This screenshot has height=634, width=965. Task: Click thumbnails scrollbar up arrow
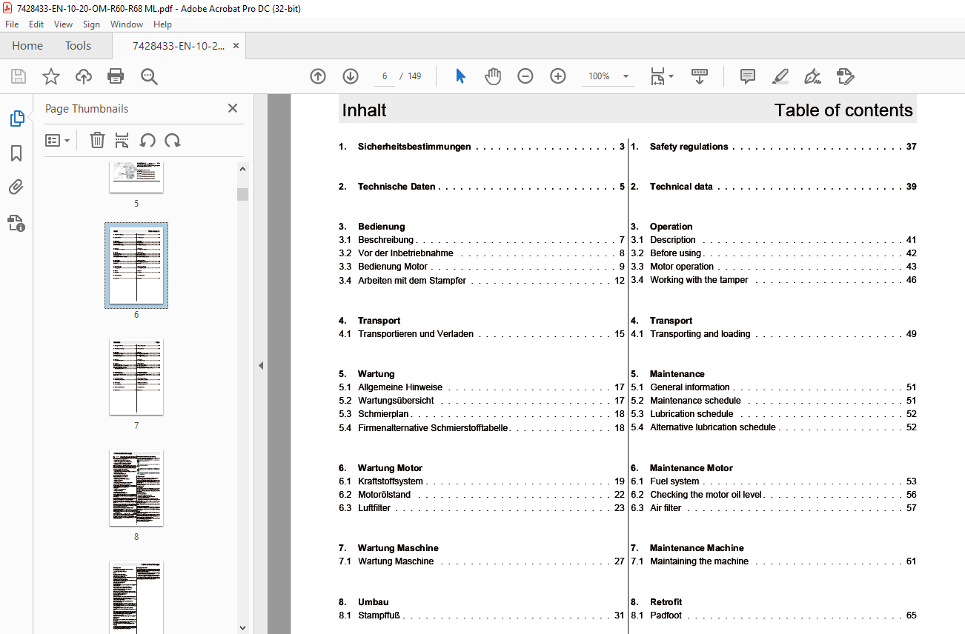pyautogui.click(x=242, y=169)
